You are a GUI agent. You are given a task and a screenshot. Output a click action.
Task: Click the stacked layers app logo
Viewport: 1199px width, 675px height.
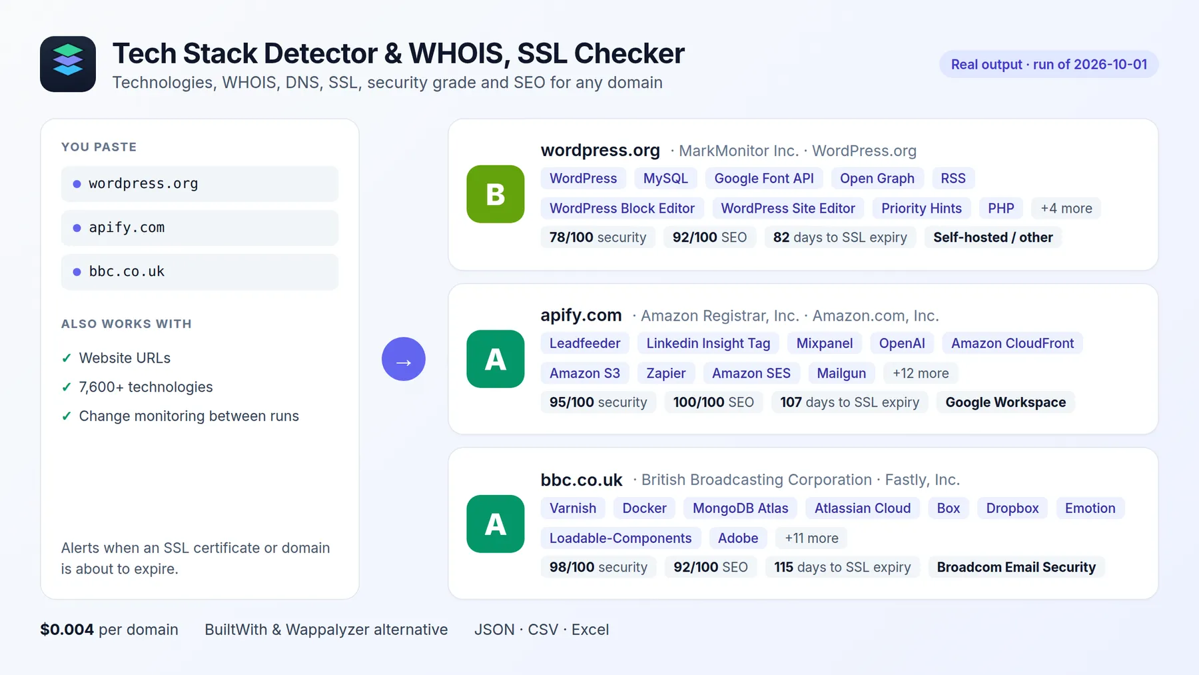pyautogui.click(x=68, y=64)
